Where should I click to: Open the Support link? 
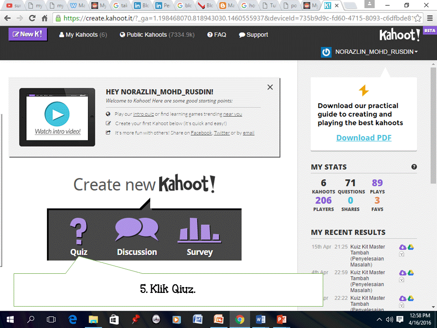pos(253,35)
